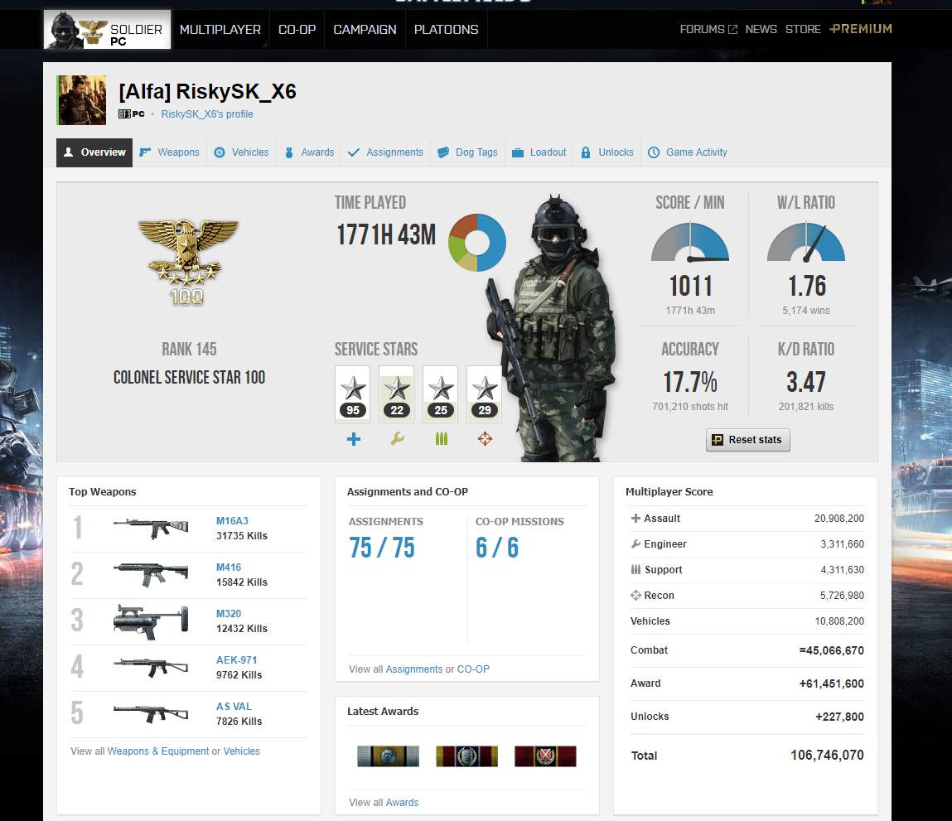Click the rightmost red award ribbon
952x821 pixels.
545,756
